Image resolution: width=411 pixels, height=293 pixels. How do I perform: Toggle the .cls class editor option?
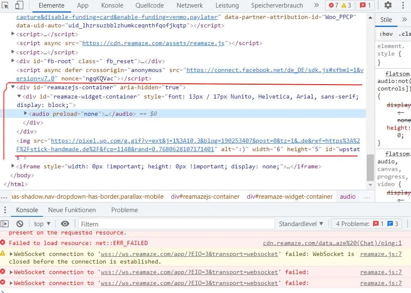click(x=404, y=34)
